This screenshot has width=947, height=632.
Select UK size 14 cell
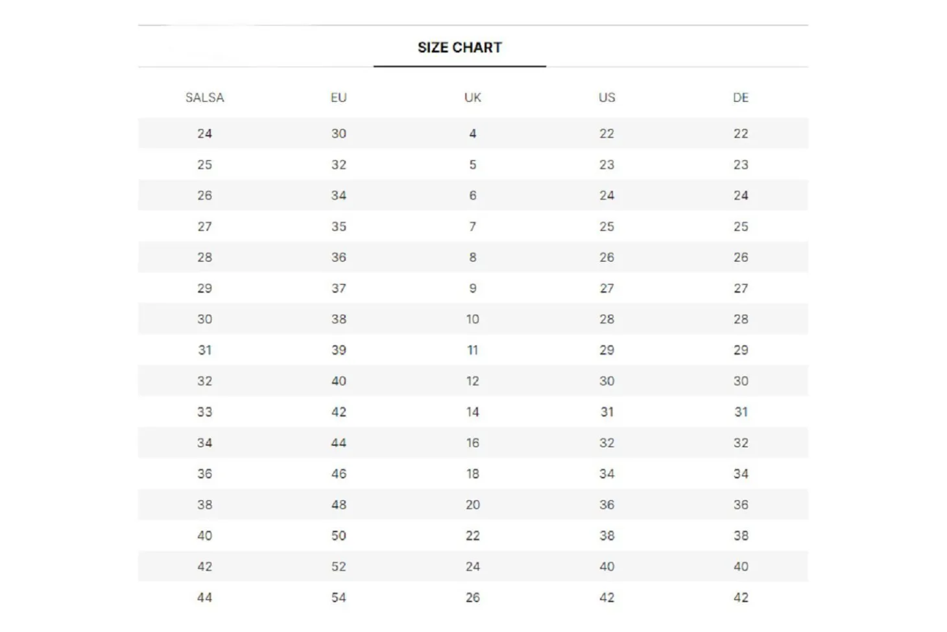[473, 412]
